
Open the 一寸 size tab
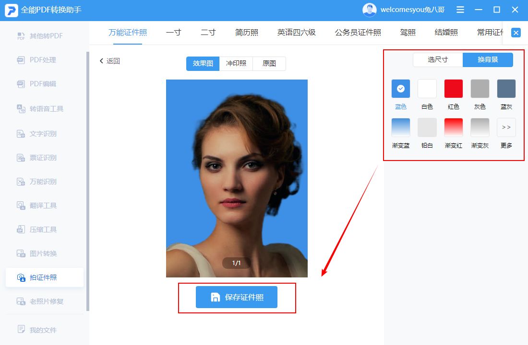point(174,33)
